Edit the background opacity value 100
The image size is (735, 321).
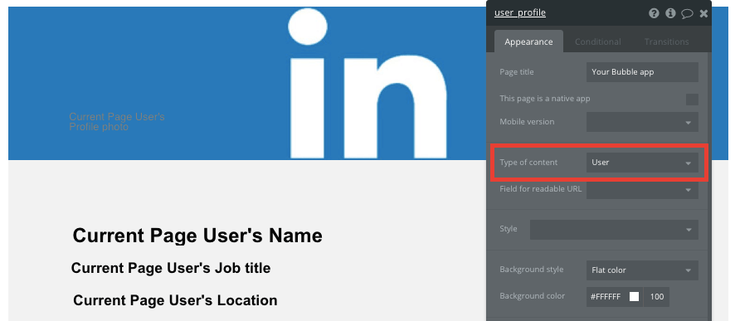pyautogui.click(x=657, y=297)
